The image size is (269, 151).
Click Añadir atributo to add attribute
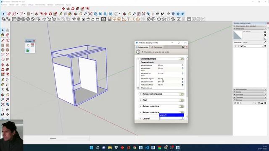click(146, 88)
